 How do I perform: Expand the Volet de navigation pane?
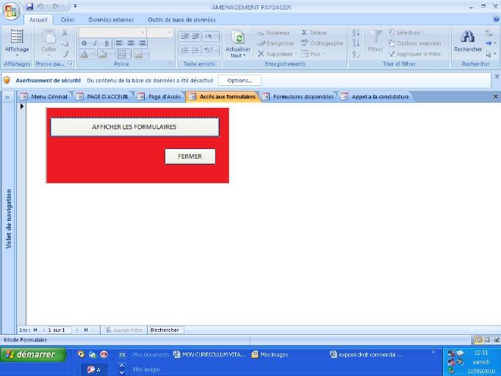(x=7, y=97)
